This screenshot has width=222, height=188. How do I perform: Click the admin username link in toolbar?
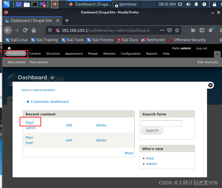point(186,48)
